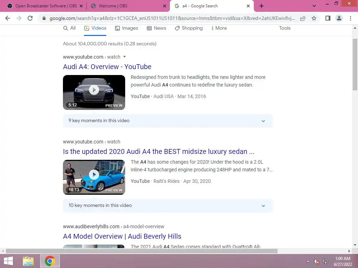Click the address bar URL field
358x268 pixels.
pyautogui.click(x=172, y=18)
